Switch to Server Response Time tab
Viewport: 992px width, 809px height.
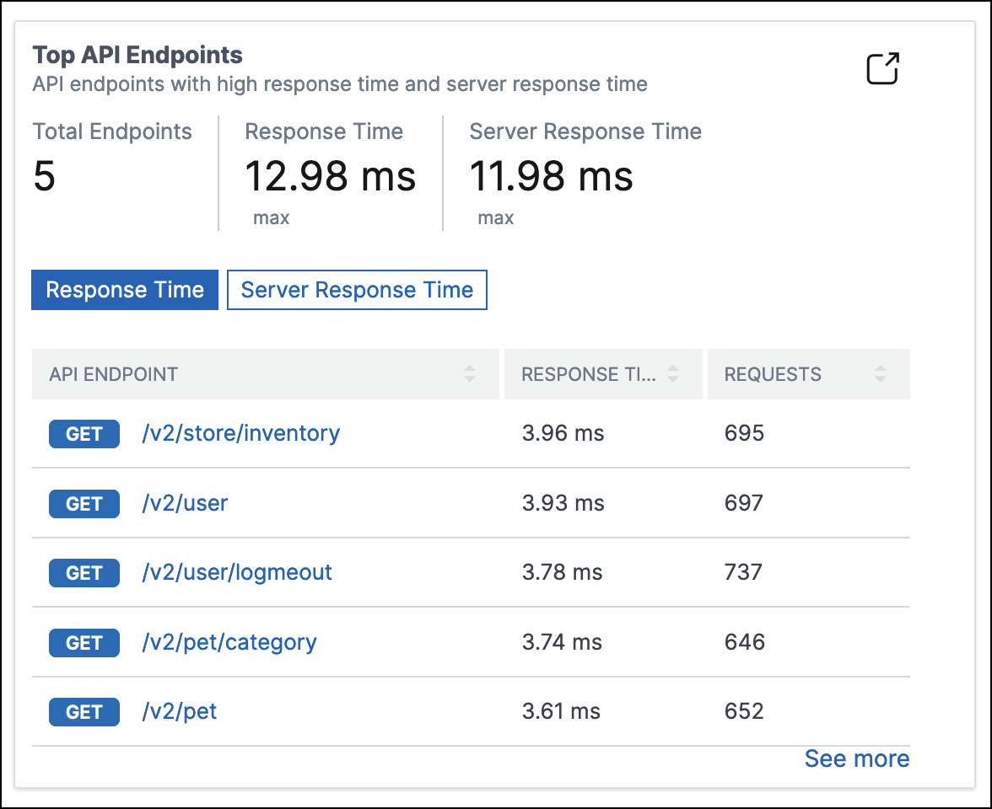357,290
